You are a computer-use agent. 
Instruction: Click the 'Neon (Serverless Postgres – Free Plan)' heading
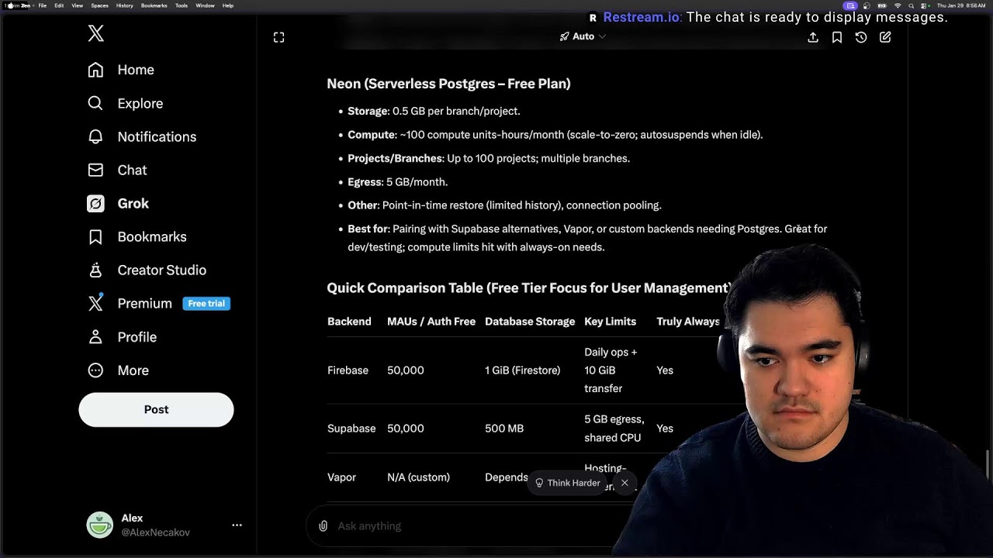[448, 84]
